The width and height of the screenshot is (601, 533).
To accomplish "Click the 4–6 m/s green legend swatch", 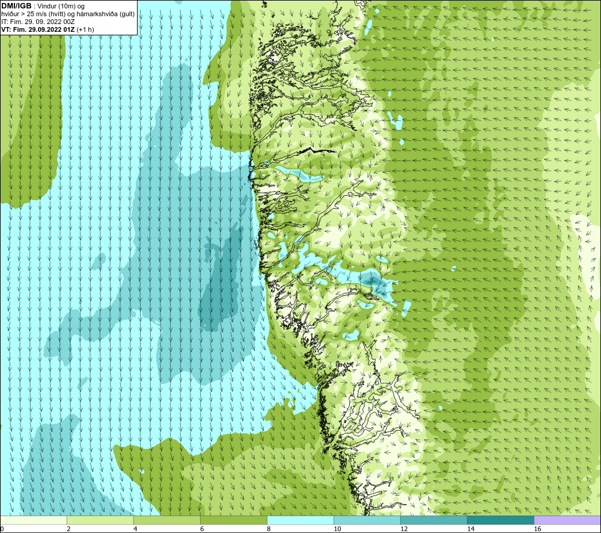I will (166, 520).
